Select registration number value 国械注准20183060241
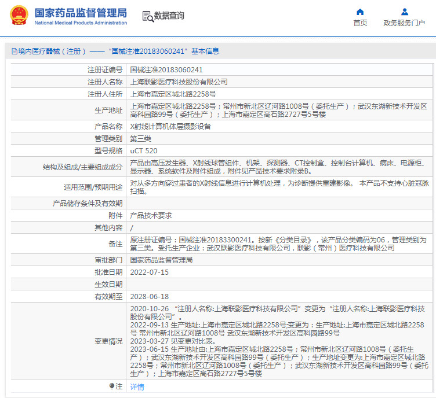Screen dimensions: 436x398 pyautogui.click(x=166, y=70)
